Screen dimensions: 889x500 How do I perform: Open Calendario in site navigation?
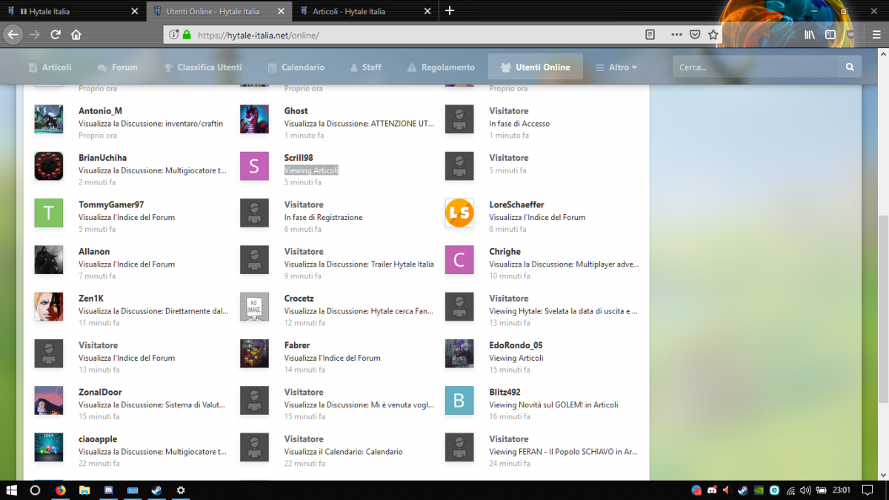(296, 67)
